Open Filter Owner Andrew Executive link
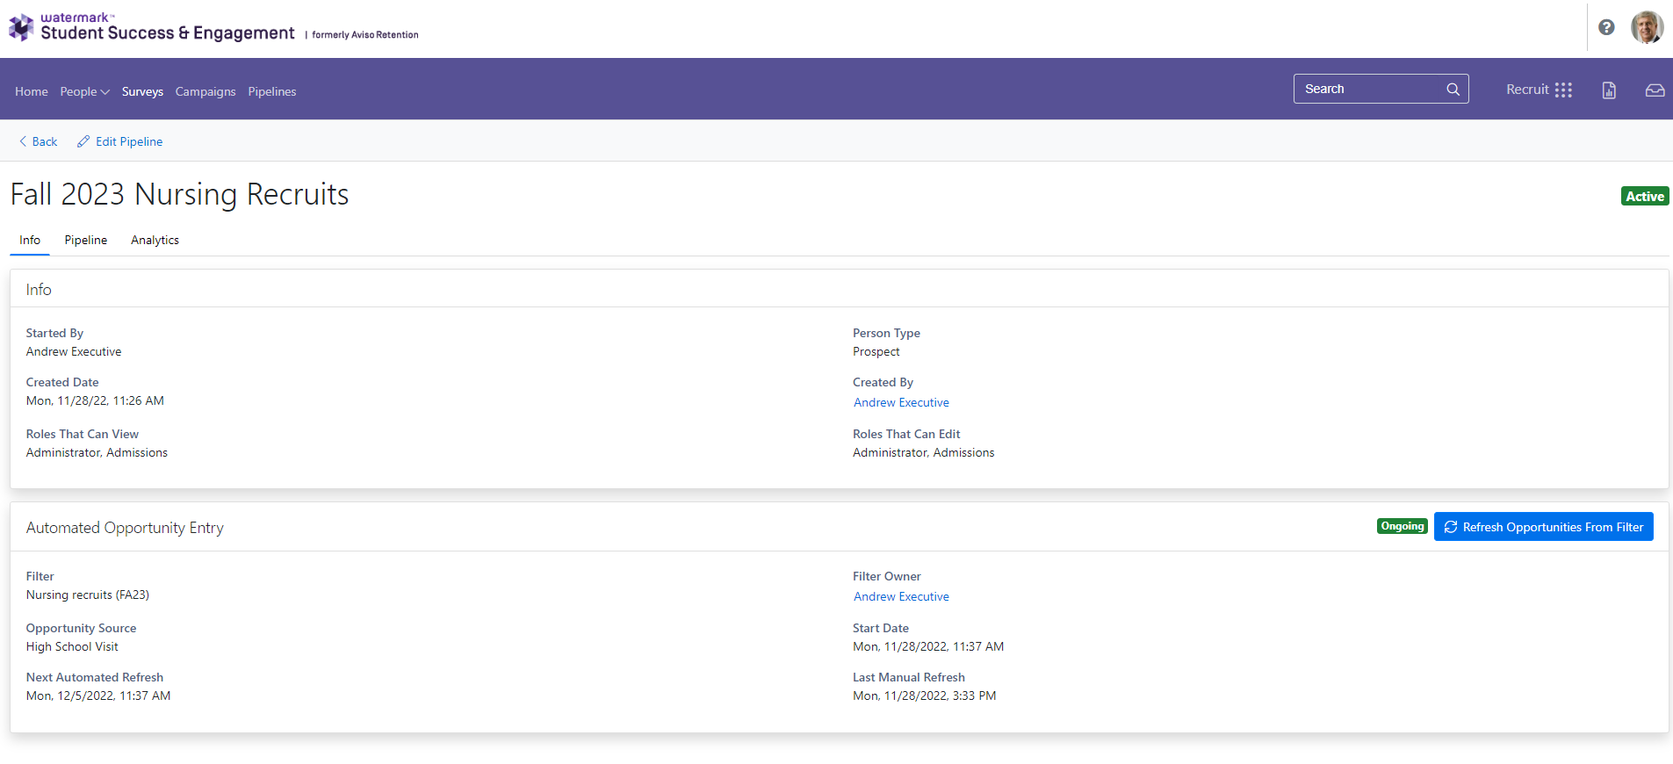The width and height of the screenshot is (1673, 764). coord(901,596)
